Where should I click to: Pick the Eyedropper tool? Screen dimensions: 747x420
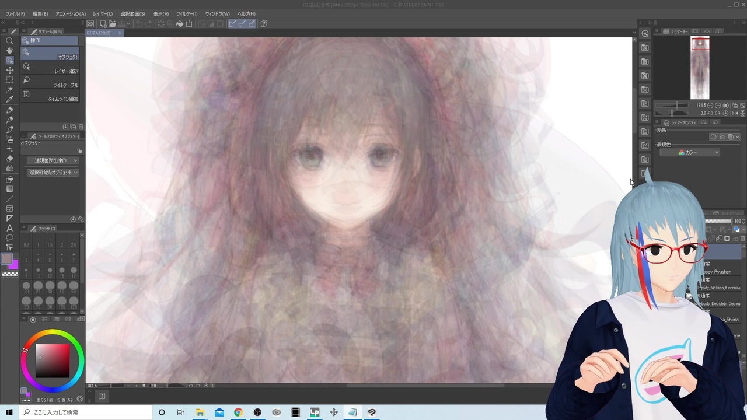tap(10, 99)
